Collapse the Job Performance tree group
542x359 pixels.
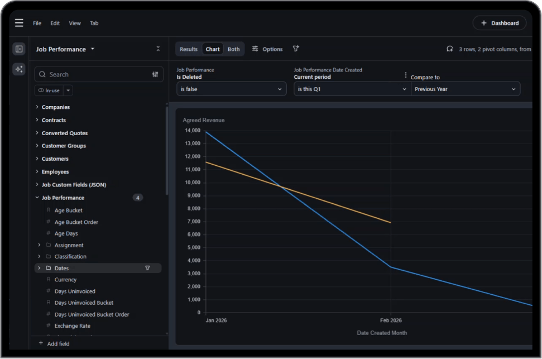coord(37,198)
